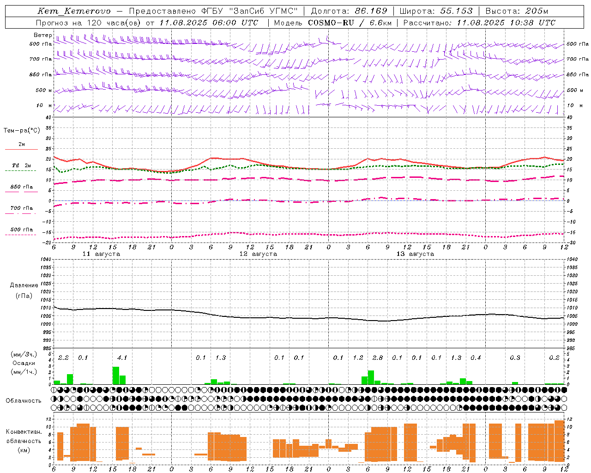Click the Тем-ра(°C) axis title

22,130
